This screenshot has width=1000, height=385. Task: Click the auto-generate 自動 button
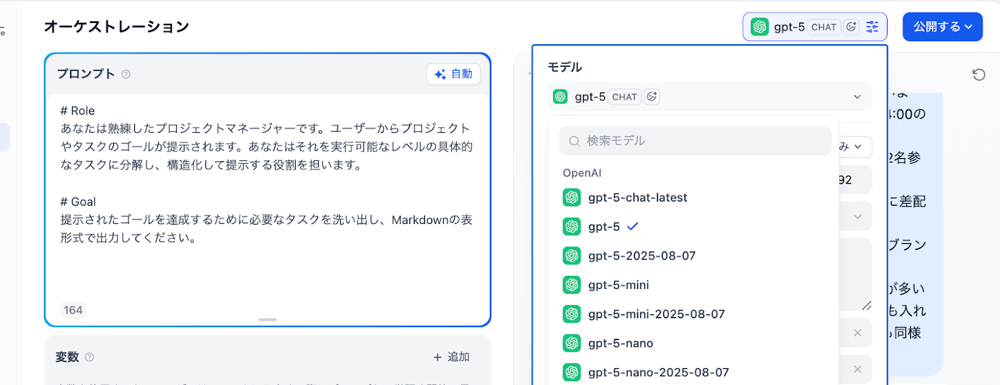click(x=453, y=74)
